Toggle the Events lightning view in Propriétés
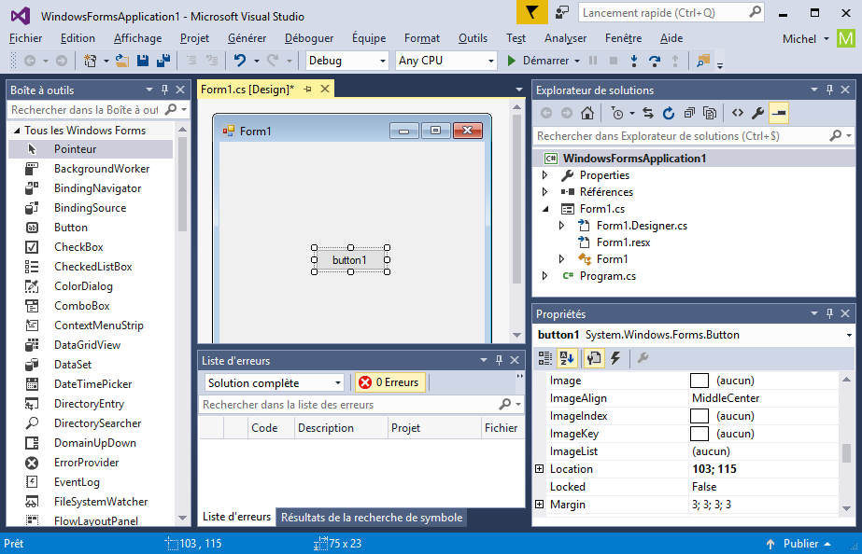862x554 pixels. (615, 358)
